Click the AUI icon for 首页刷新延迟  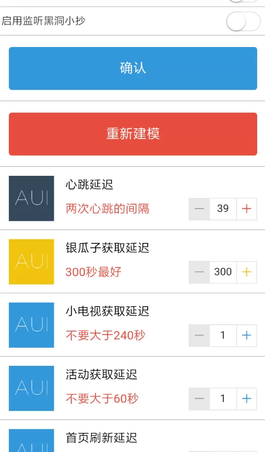click(31, 440)
